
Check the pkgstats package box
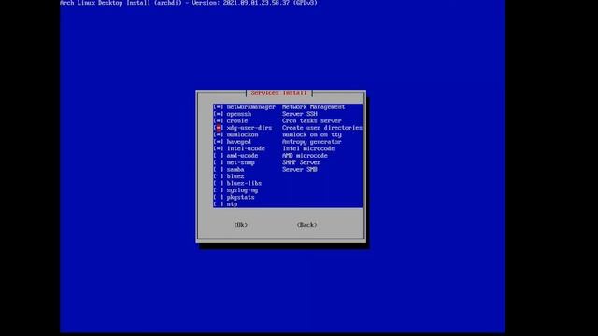pos(218,197)
